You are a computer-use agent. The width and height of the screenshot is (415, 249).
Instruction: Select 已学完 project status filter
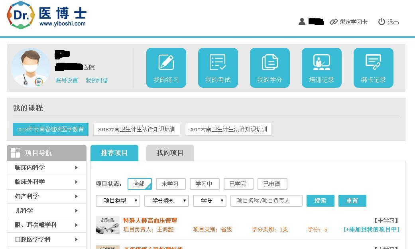tap(238, 184)
